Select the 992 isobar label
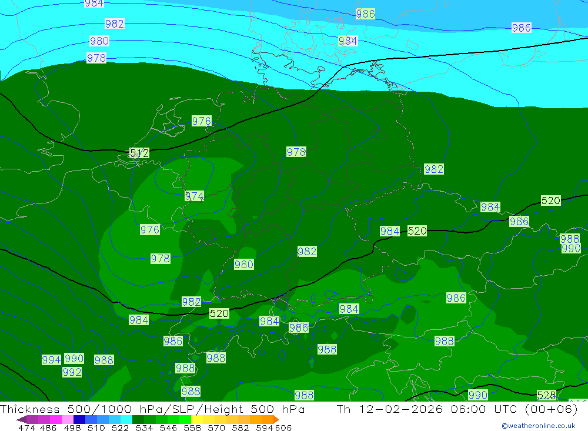Screen dimensions: 588x431 tap(72, 372)
